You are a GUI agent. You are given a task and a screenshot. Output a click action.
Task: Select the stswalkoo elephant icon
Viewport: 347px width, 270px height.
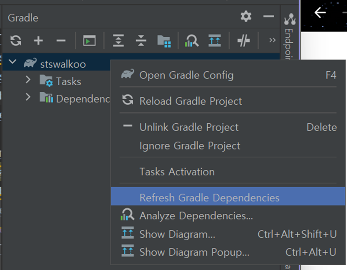pyautogui.click(x=30, y=63)
